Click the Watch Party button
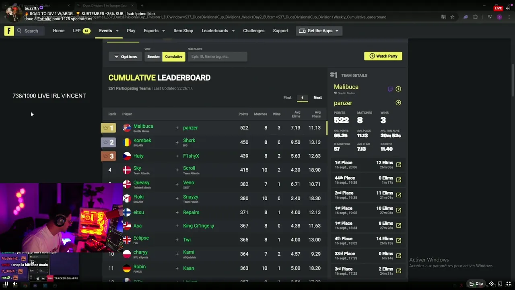The width and height of the screenshot is (515, 290). coord(383,56)
